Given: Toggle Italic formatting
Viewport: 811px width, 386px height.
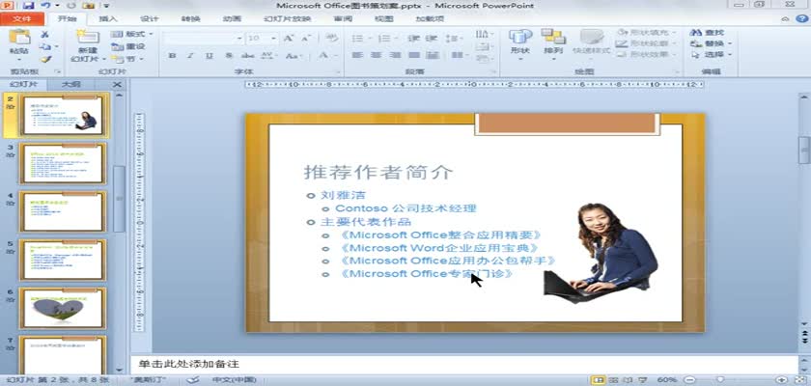Looking at the screenshot, I should [x=190, y=55].
